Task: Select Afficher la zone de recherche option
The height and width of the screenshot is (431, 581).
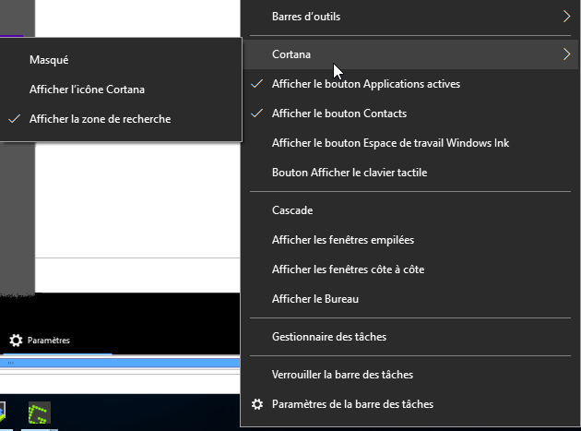Action: 100,119
